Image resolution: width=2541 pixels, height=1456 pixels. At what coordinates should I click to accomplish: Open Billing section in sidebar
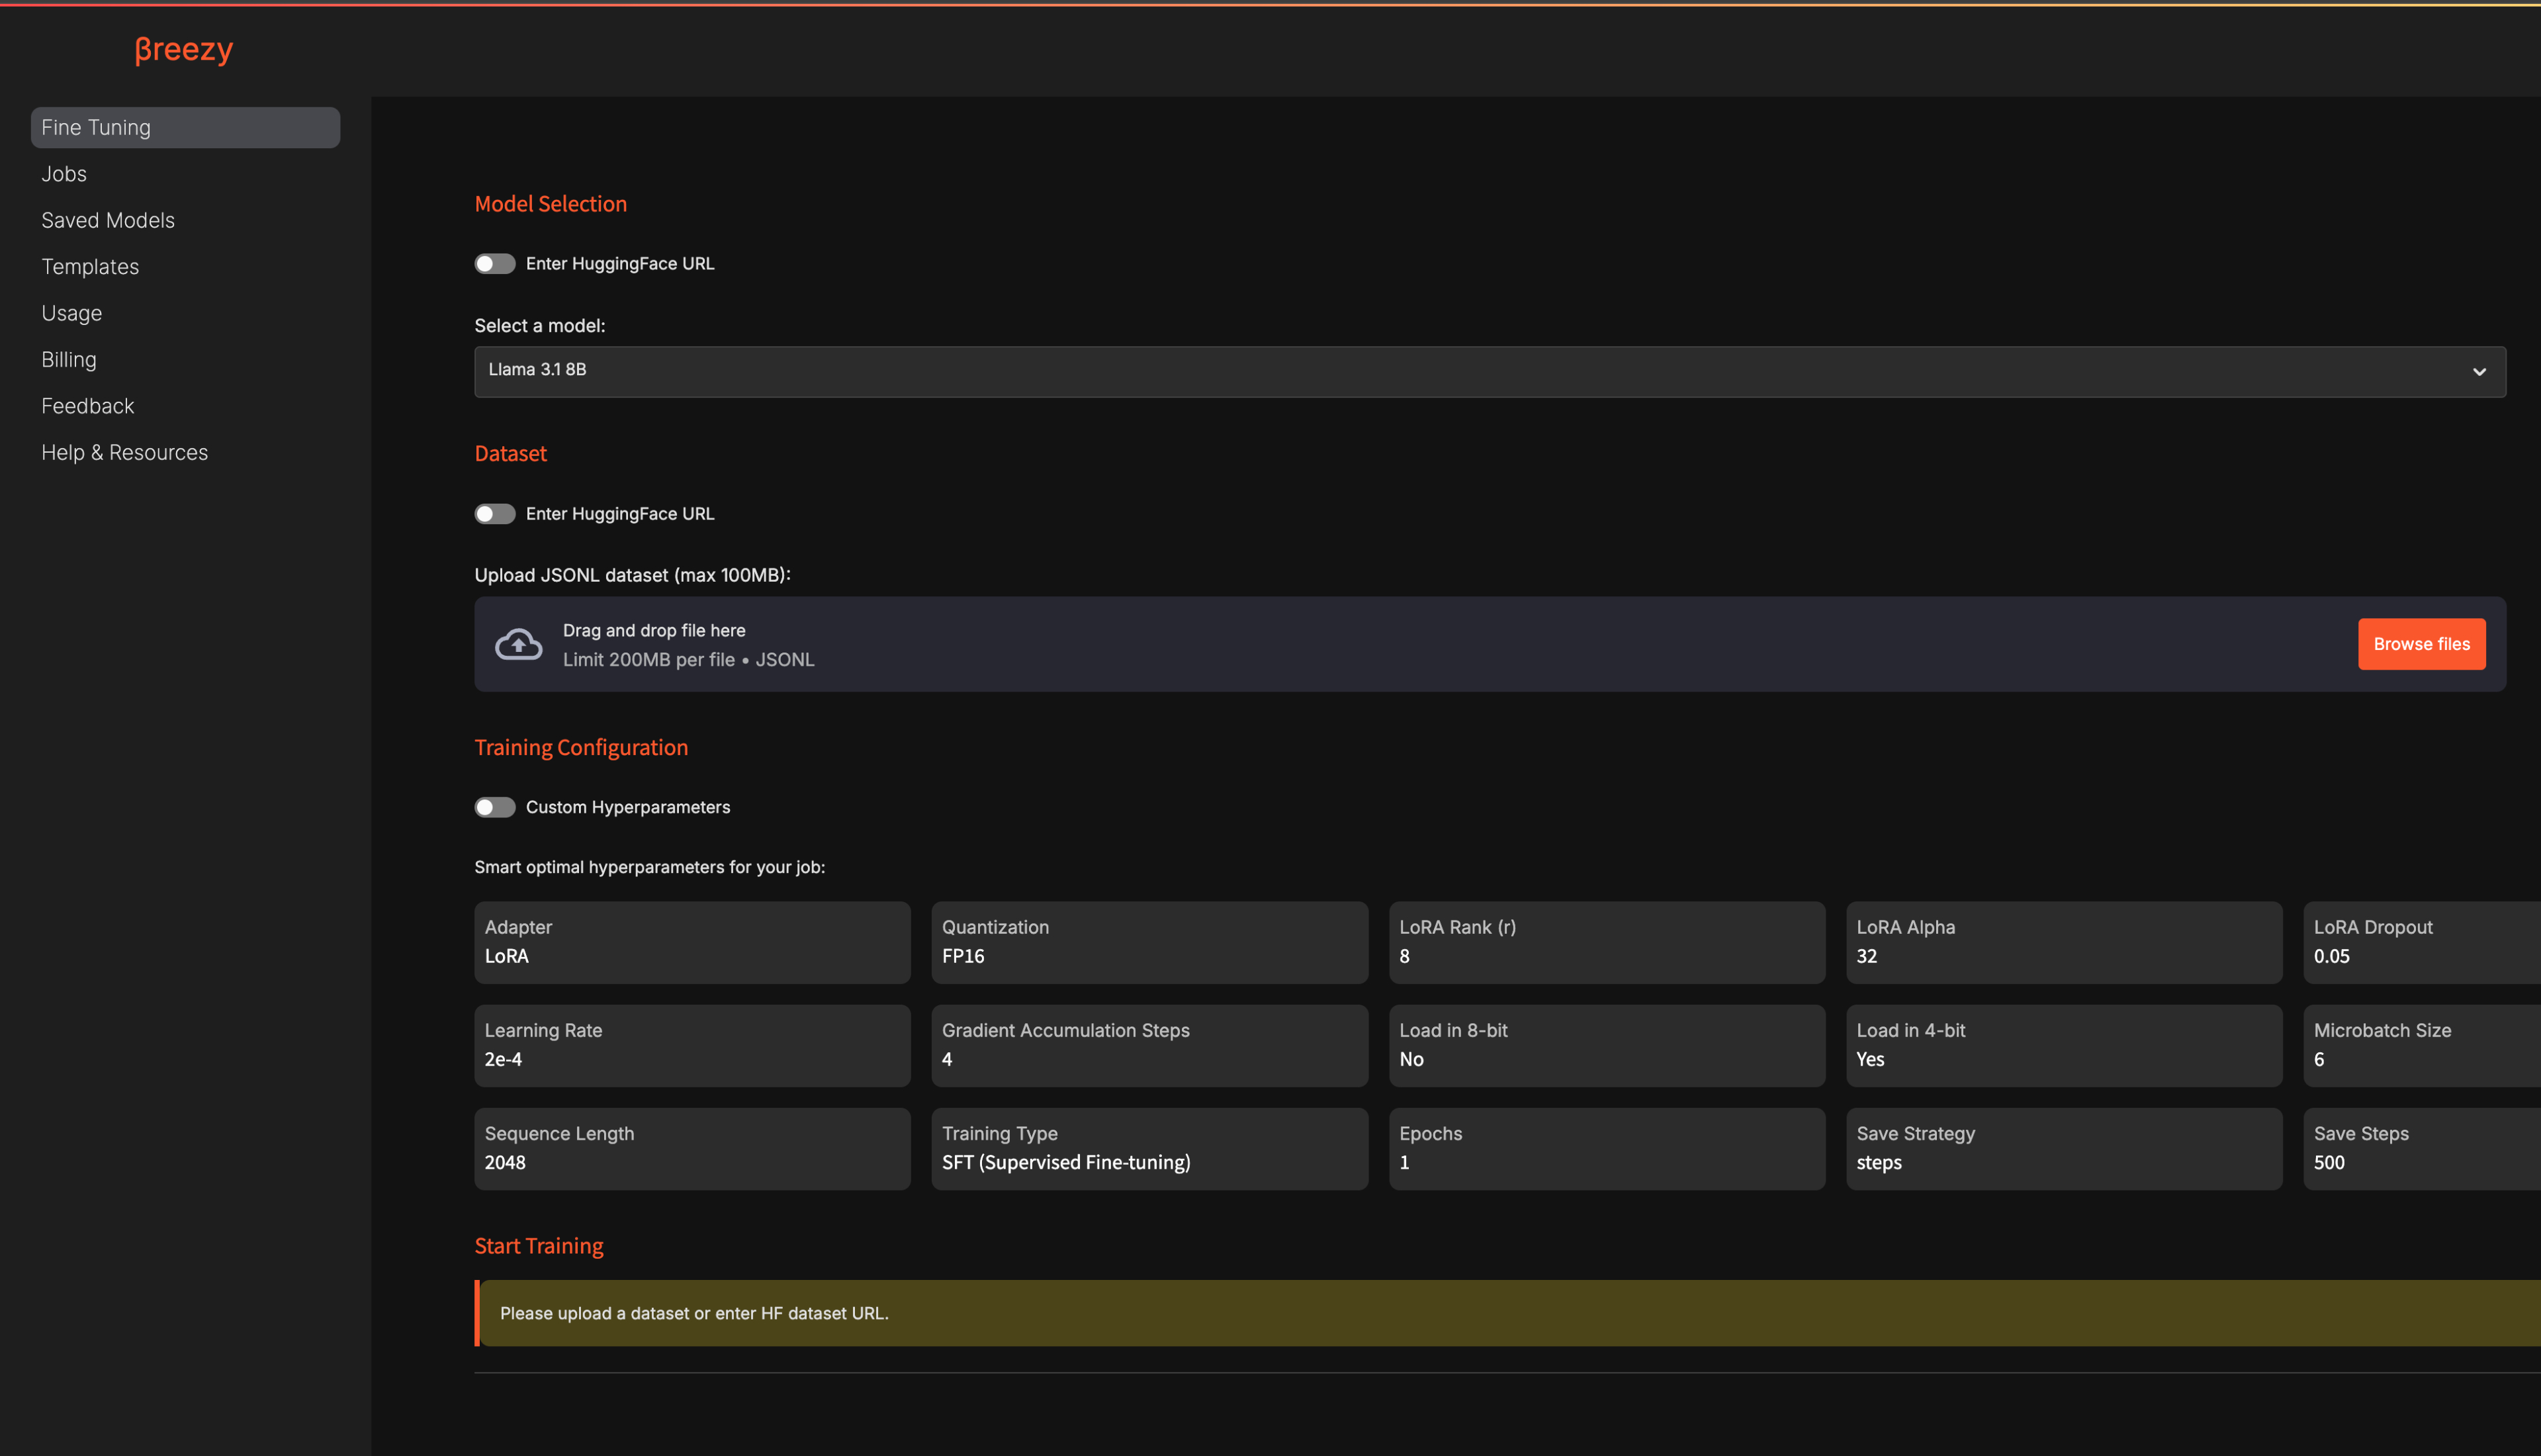point(69,360)
